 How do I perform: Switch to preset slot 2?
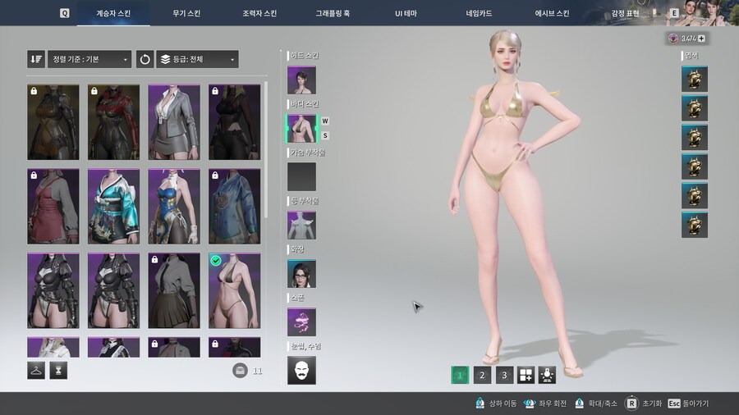pos(483,375)
